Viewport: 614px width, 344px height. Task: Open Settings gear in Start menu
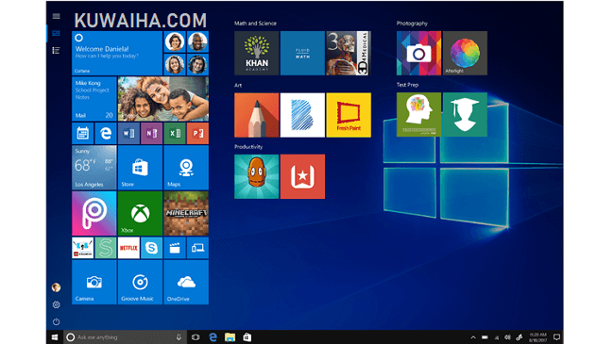coord(56,305)
